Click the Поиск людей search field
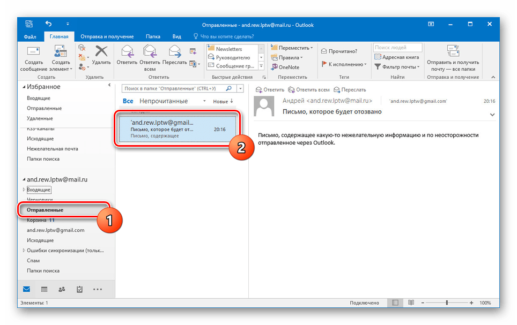The height and width of the screenshot is (325, 517). [397, 48]
